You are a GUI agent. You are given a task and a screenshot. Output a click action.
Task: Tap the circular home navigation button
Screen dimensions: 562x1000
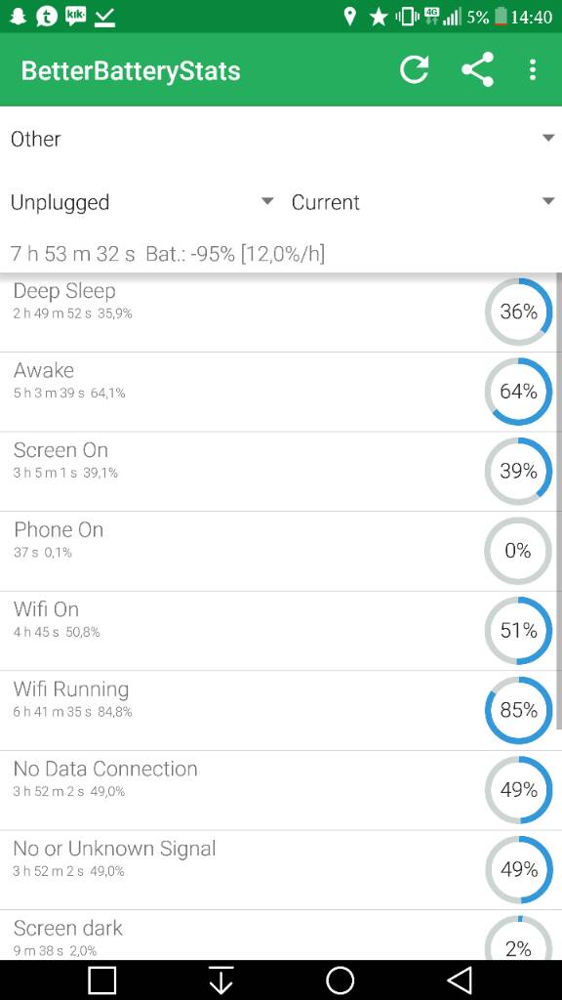click(x=340, y=979)
